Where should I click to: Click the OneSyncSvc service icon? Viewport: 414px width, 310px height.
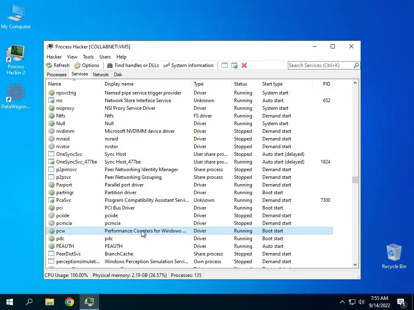[x=51, y=154]
